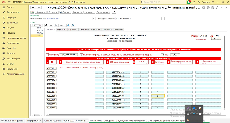The image size is (230, 123).
Task: Open the Зарплата section in sidebar
Action: click(x=11, y=53)
